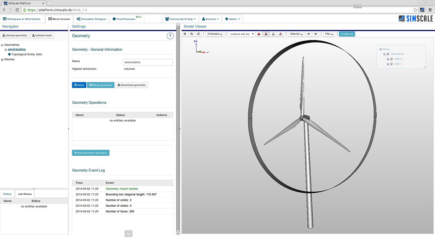The image size is (435, 239).
Task: Switch to the Simulation Designer tab
Action: pyautogui.click(x=91, y=19)
